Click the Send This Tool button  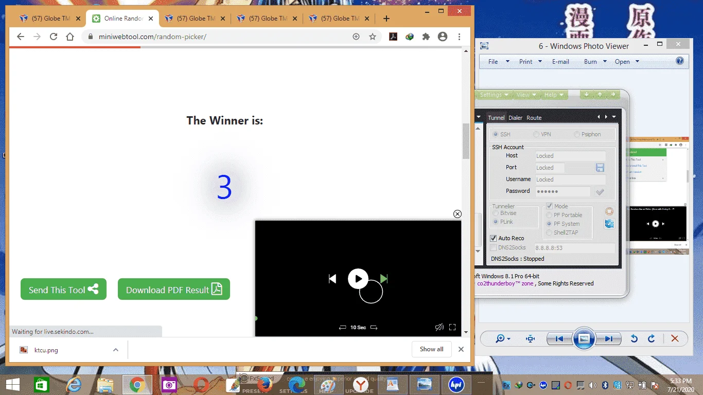pos(63,290)
